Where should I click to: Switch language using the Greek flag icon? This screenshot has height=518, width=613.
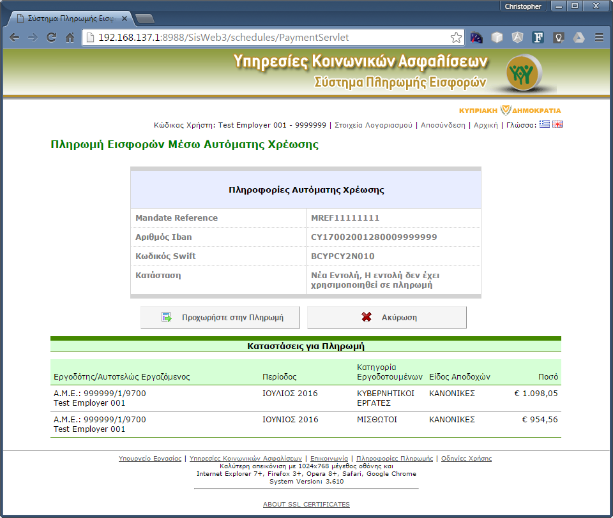(x=545, y=124)
